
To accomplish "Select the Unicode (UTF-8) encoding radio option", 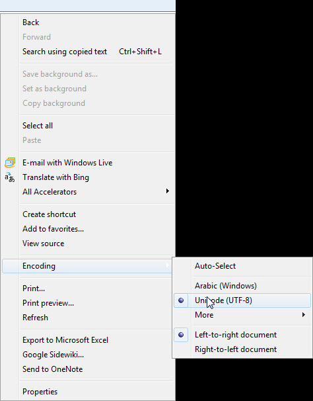I will point(242,300).
